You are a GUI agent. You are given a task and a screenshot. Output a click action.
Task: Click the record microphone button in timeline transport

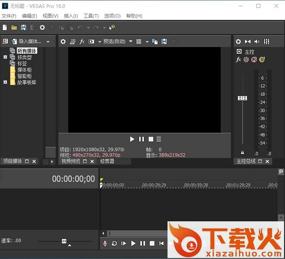point(105,243)
